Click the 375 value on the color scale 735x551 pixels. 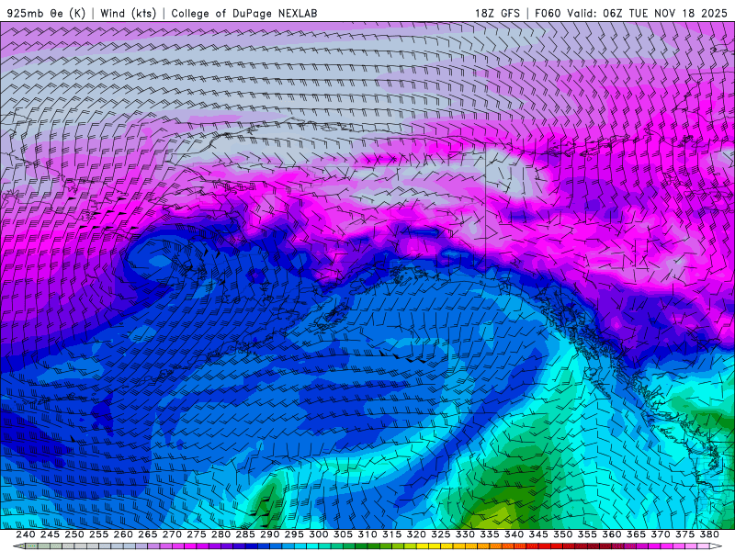click(684, 534)
